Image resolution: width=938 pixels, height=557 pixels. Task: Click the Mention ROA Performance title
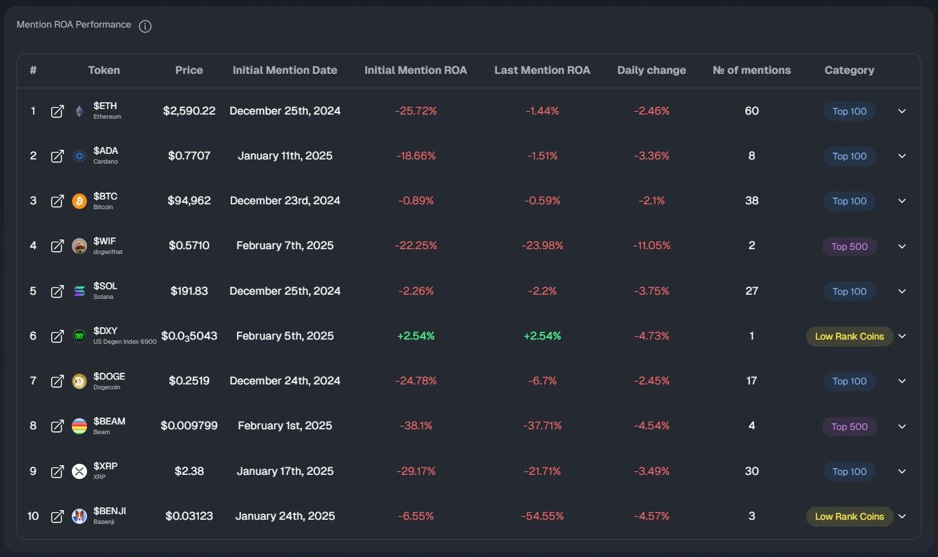[74, 25]
